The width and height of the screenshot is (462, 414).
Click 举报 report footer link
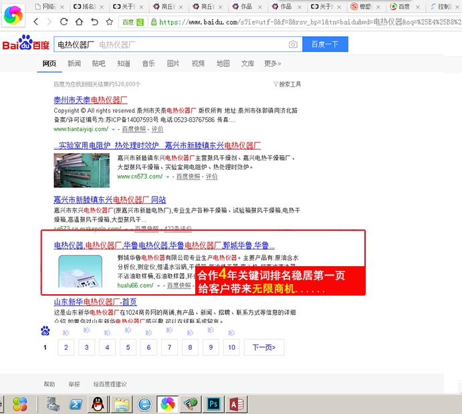pos(74,385)
